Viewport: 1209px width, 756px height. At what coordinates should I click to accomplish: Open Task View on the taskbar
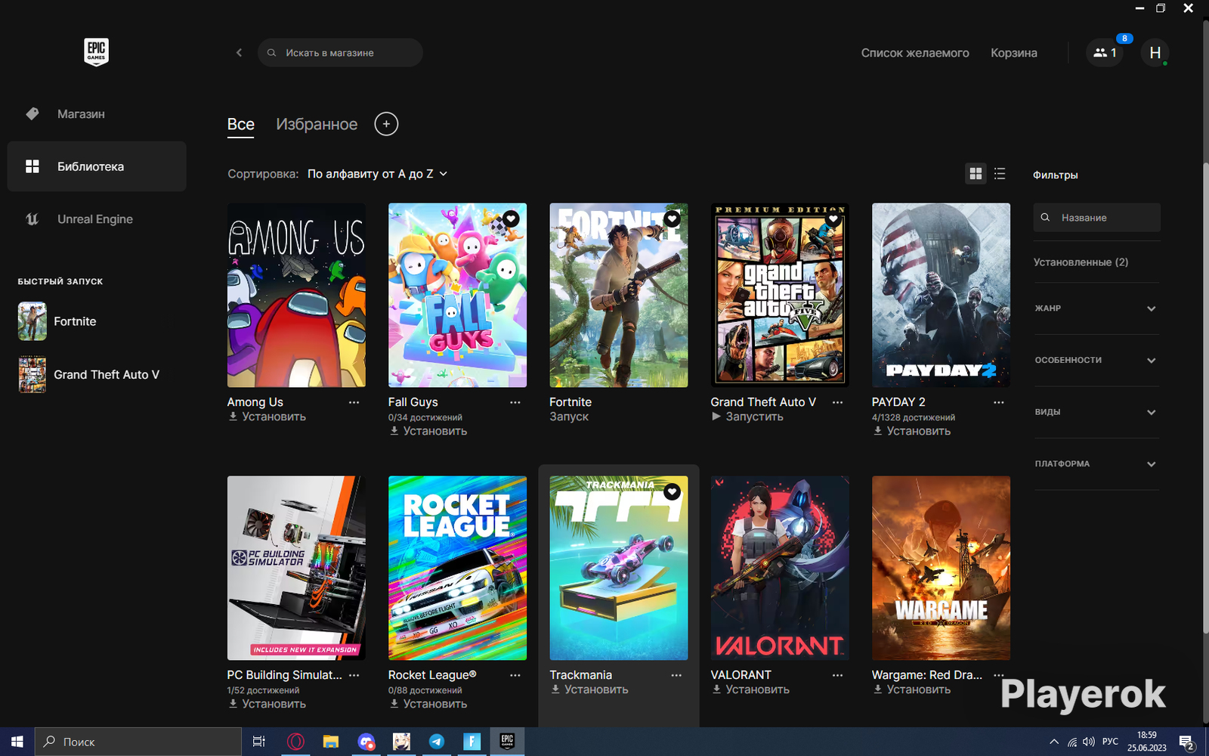click(x=258, y=742)
